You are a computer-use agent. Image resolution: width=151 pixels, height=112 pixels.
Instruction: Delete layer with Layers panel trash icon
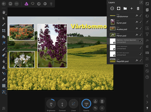pyautogui.click(x=138, y=9)
